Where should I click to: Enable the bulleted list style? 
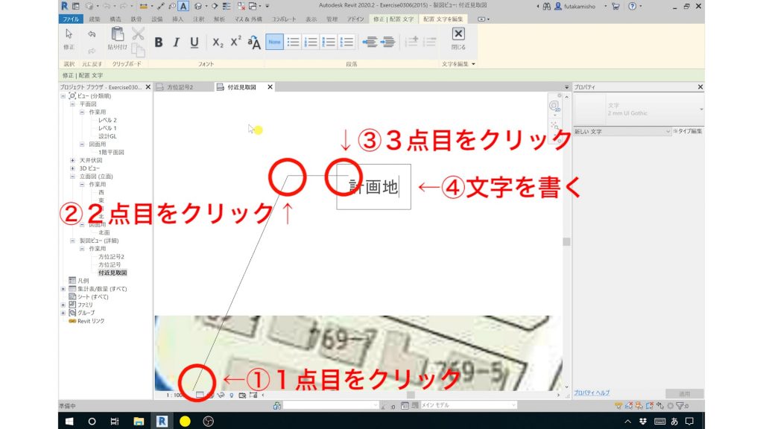pos(291,41)
